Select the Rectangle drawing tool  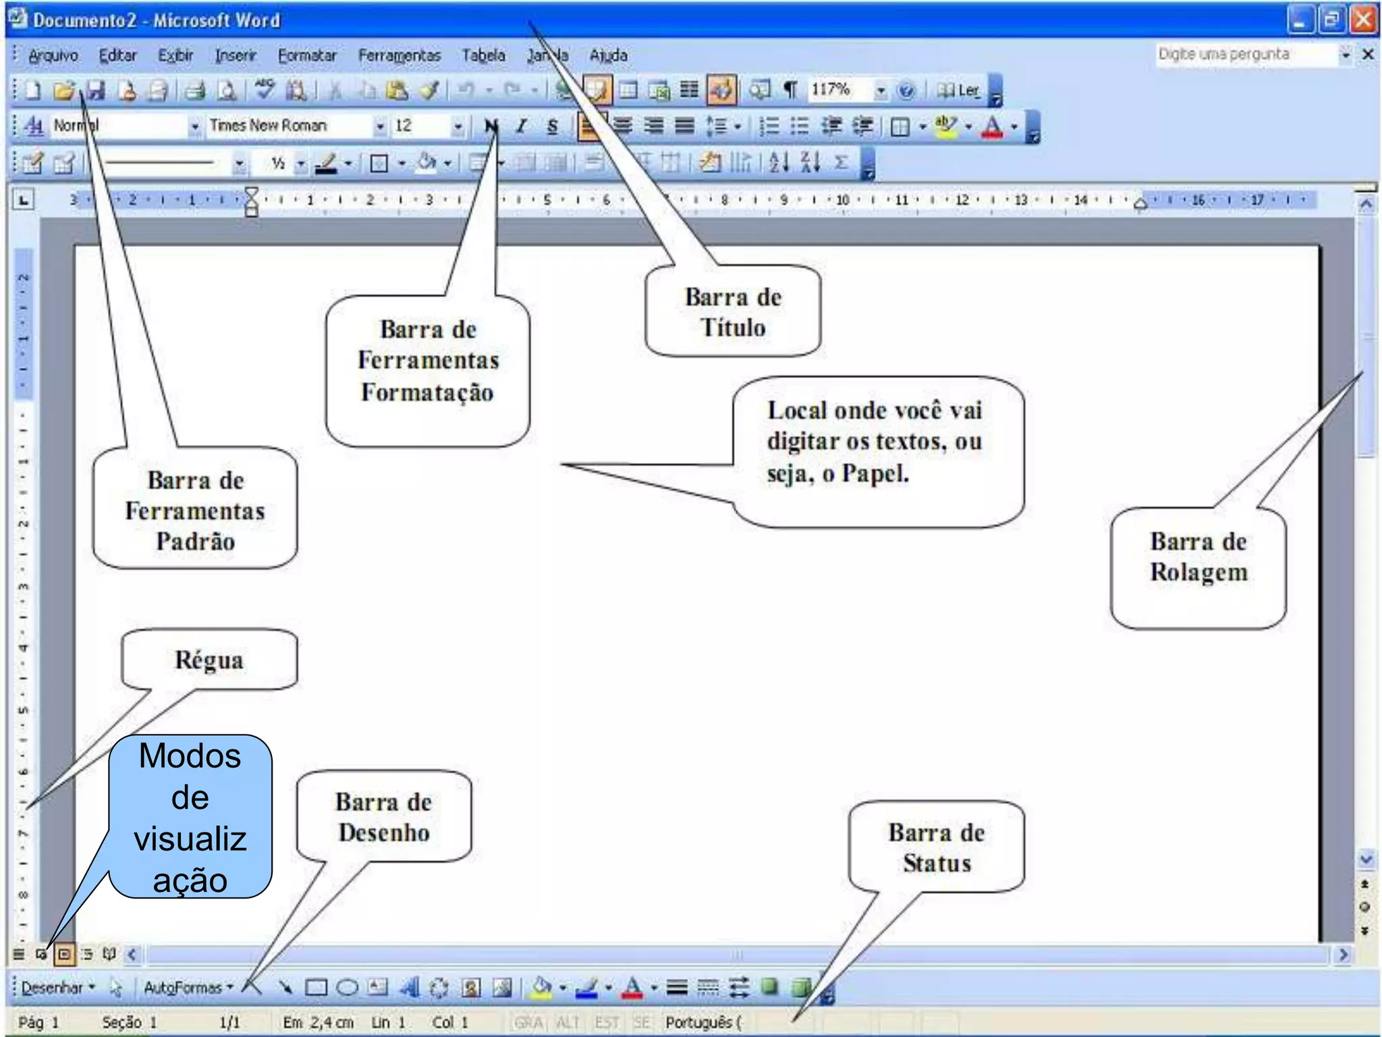(x=316, y=988)
